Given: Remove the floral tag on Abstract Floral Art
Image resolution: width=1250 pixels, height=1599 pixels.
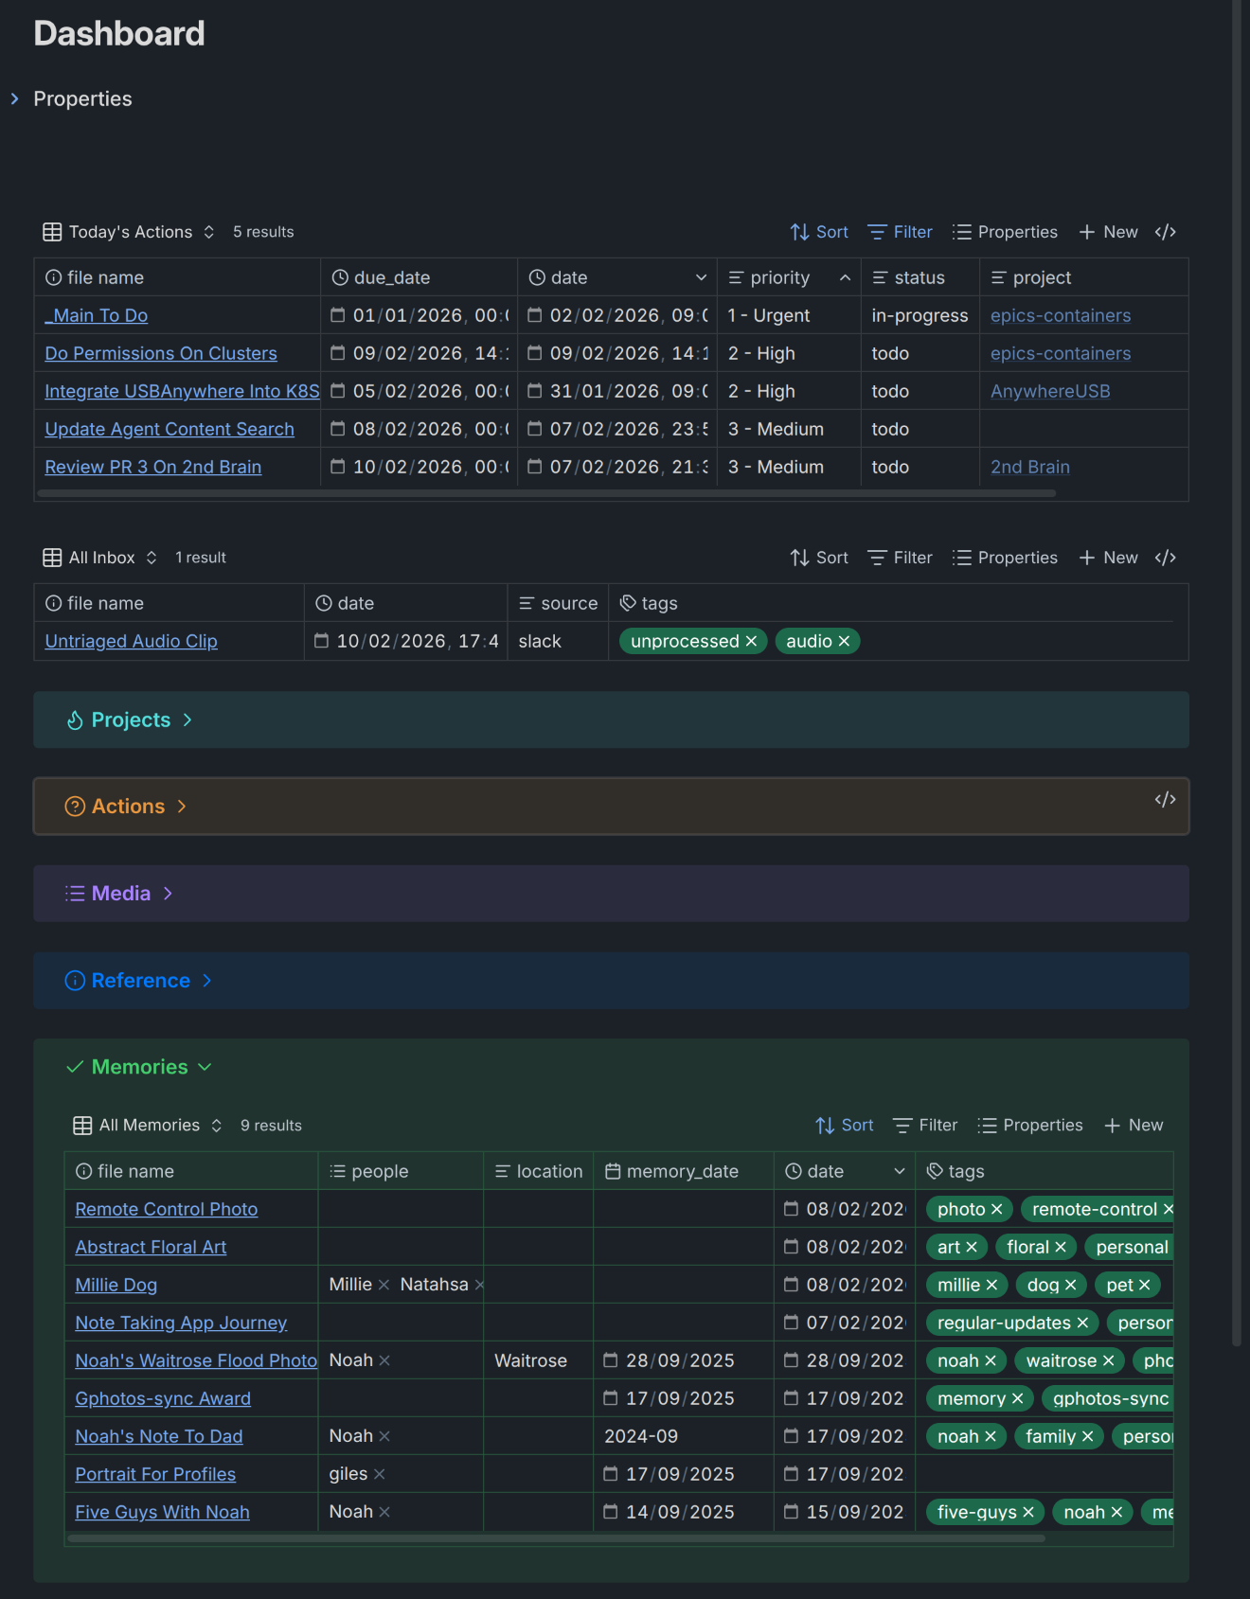Looking at the screenshot, I should tap(1061, 1247).
